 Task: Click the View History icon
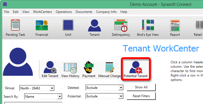click(x=70, y=68)
